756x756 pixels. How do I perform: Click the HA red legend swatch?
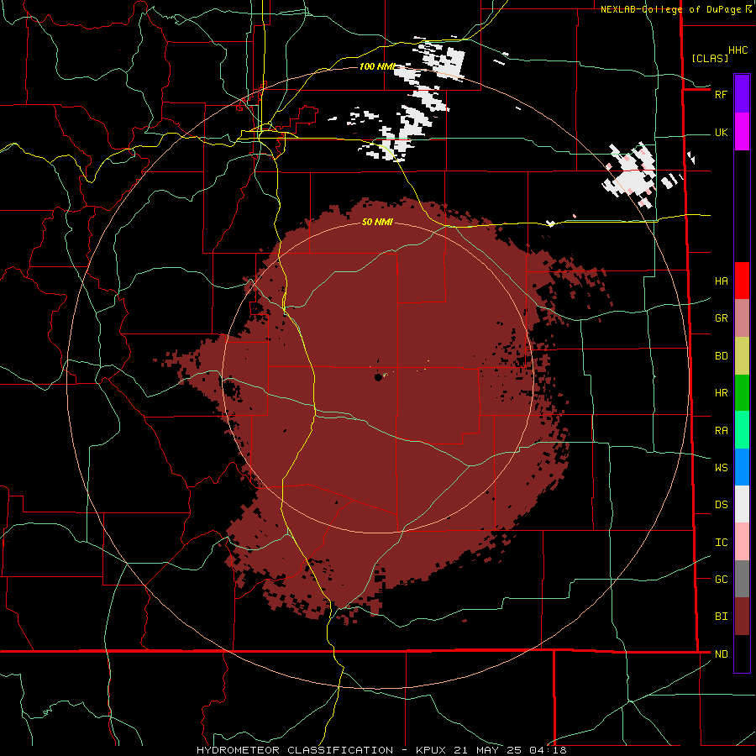[x=742, y=281]
